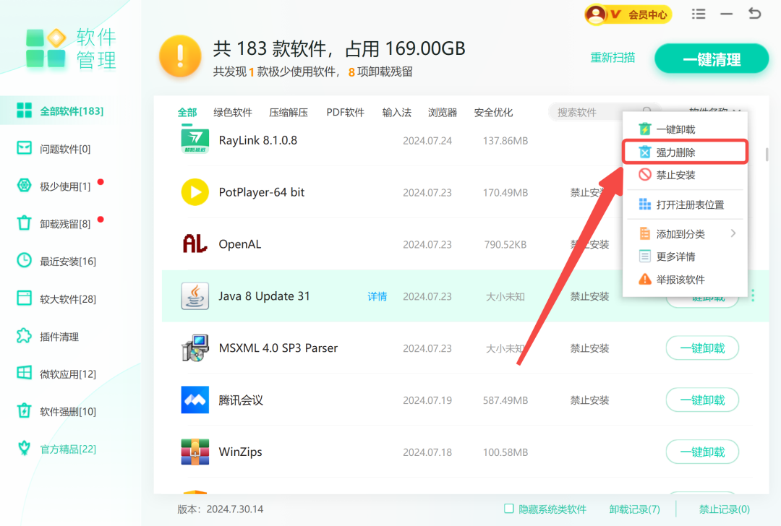Choose 禁止安装 in the context menu
Viewport: 781px width, 526px height.
(x=685, y=175)
